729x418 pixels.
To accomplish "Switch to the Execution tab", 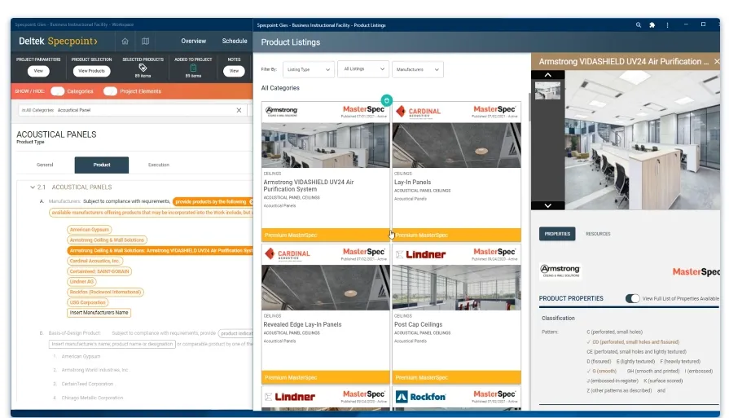I will (x=159, y=165).
